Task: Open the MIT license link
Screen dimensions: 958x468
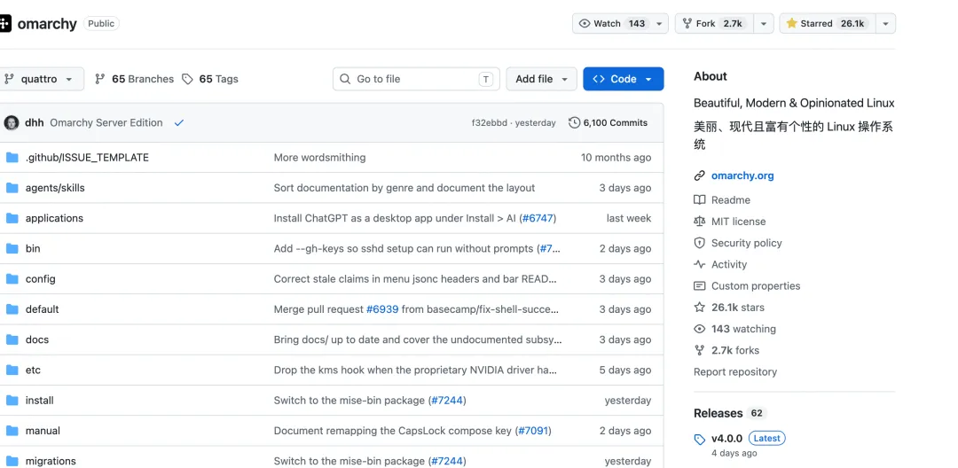Action: coord(738,222)
